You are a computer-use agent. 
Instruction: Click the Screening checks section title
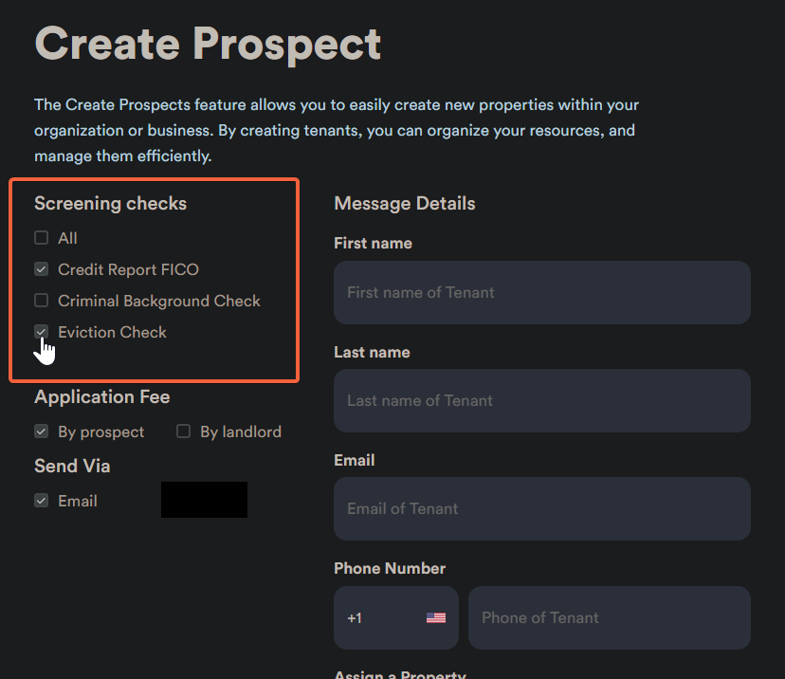[x=110, y=203]
